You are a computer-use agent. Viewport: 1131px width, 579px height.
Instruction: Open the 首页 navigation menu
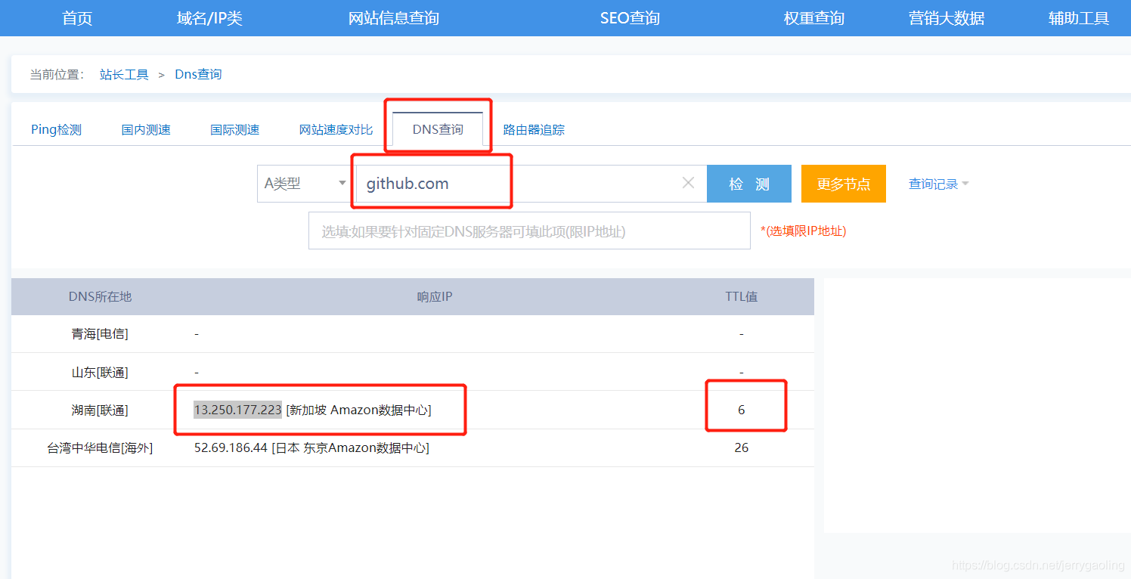click(77, 18)
